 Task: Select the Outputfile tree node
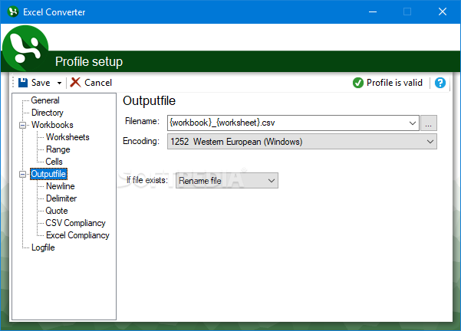tap(48, 174)
